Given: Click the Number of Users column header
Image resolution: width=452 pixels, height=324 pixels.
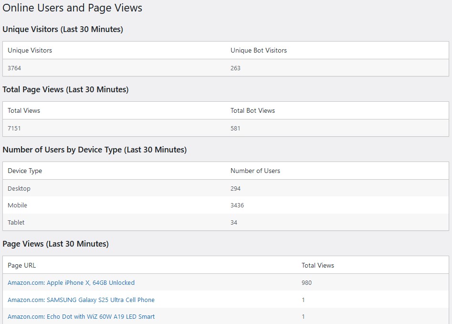Looking at the screenshot, I should (255, 171).
